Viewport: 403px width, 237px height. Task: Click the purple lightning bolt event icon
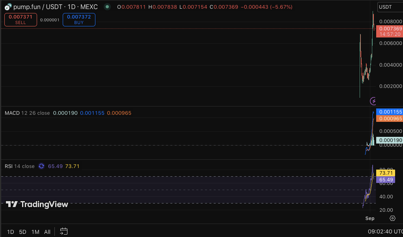coord(373,101)
